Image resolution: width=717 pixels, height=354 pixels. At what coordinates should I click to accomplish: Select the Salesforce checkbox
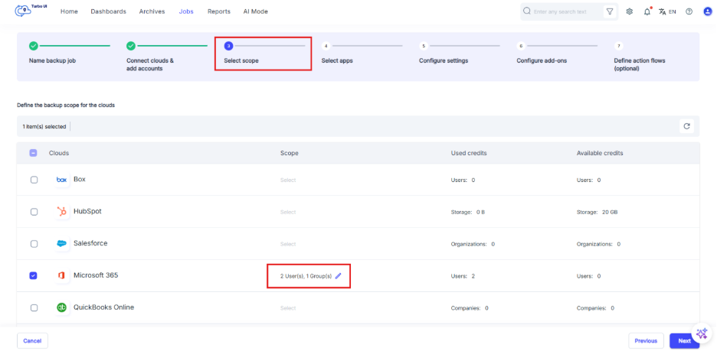34,244
